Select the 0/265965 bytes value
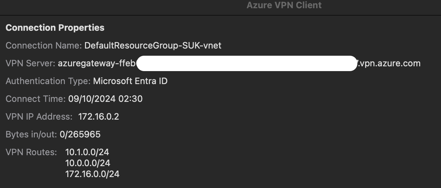Viewport: 441px width, 188px height. 80,134
